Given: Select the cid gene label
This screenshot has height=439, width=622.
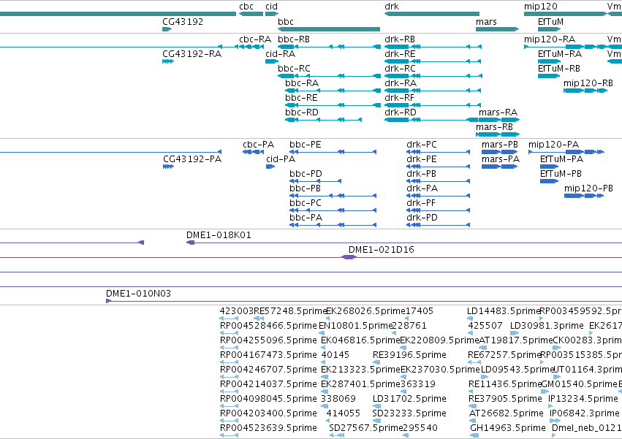Looking at the screenshot, I should pyautogui.click(x=271, y=7).
